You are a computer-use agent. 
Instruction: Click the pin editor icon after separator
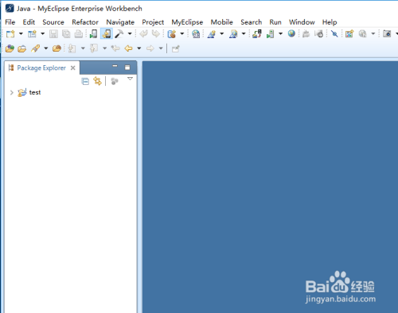pyautogui.click(x=176, y=48)
